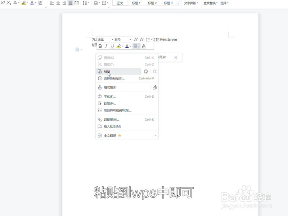Select the 正文 style
This screenshot has height=216, width=288.
pos(120,3)
